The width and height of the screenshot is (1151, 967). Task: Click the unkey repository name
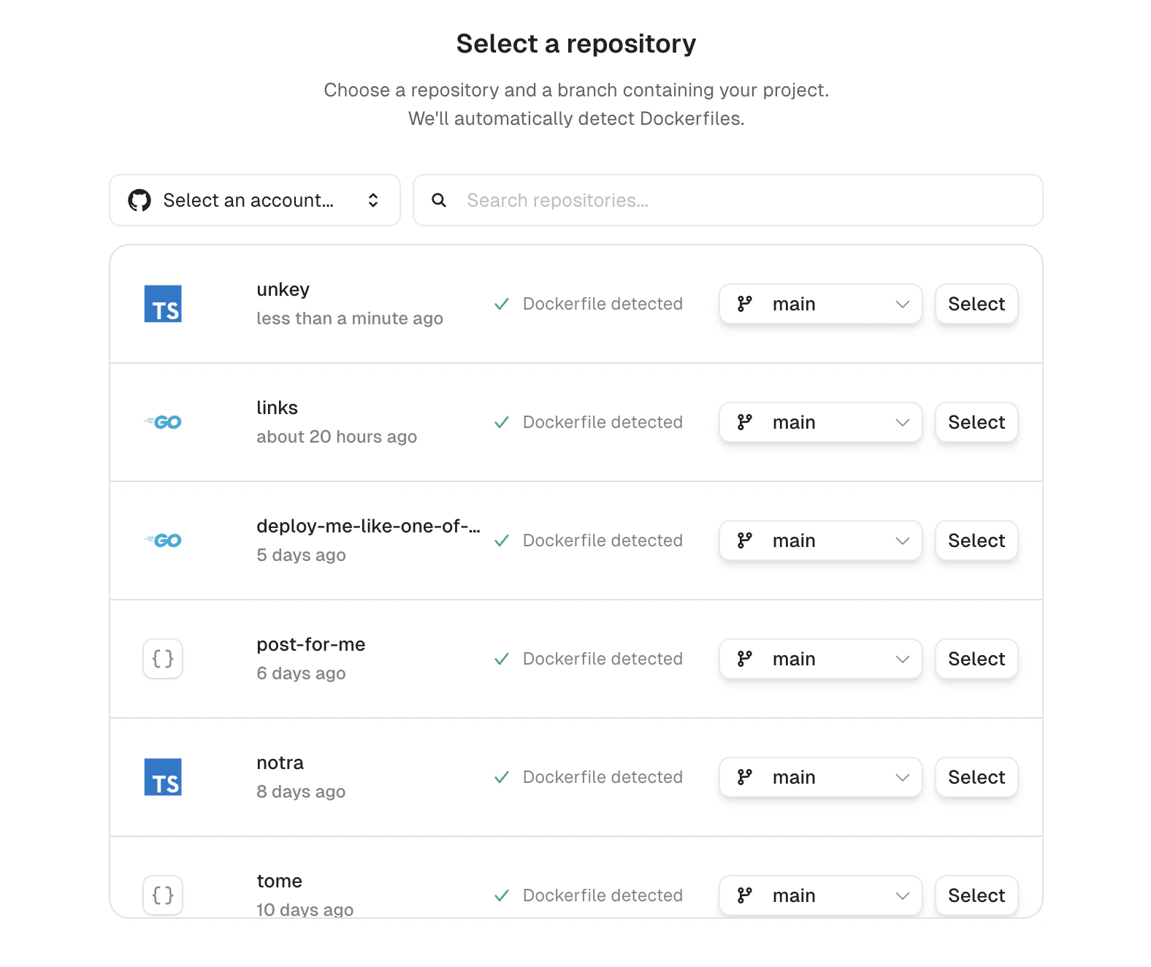coord(283,290)
